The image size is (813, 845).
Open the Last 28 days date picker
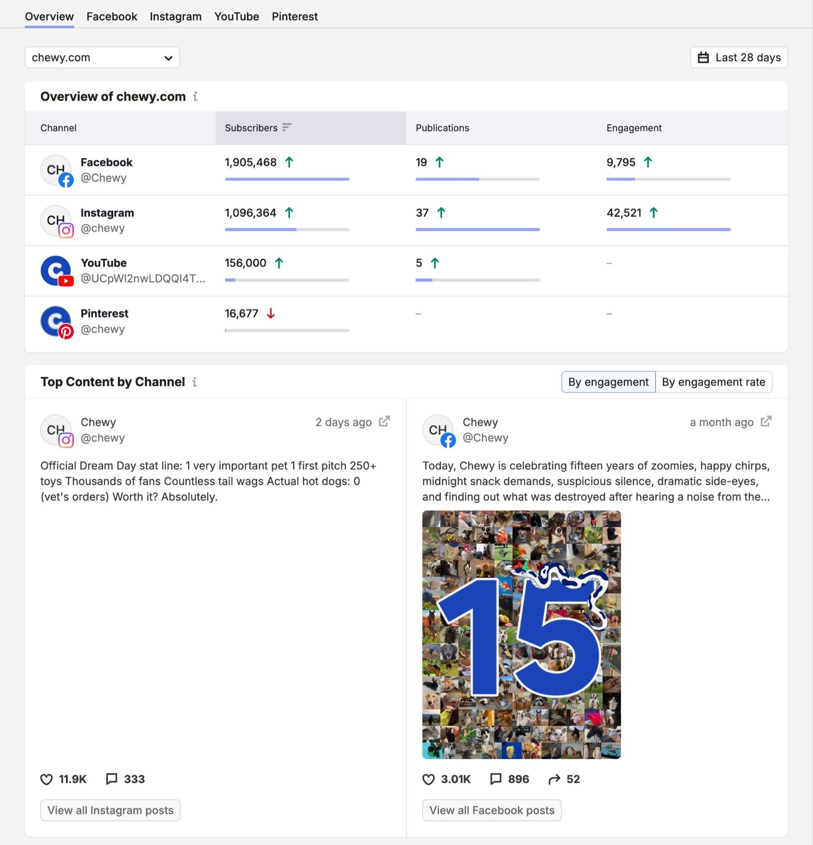click(739, 57)
